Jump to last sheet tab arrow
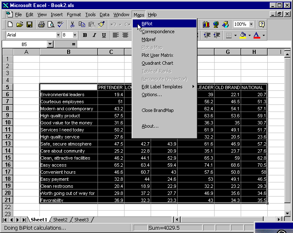 point(24,220)
